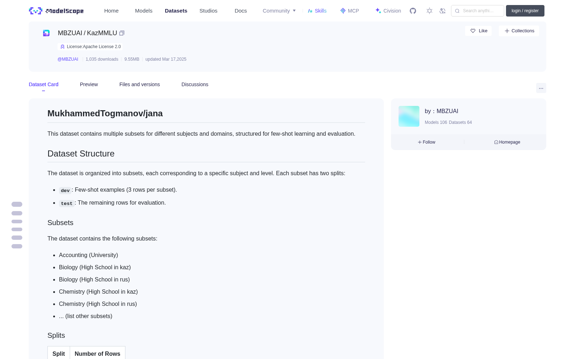
Task: Click the 'Number of Rows' table header
Action: coord(97,354)
